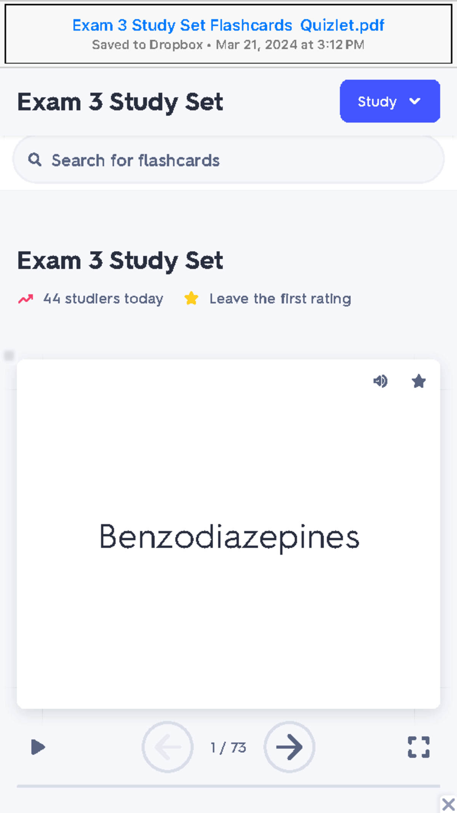Click the yellow rating star
The image size is (457, 813).
click(x=192, y=298)
